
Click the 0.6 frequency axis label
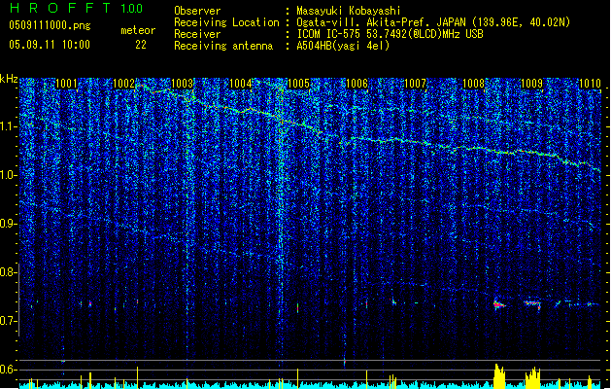point(8,370)
